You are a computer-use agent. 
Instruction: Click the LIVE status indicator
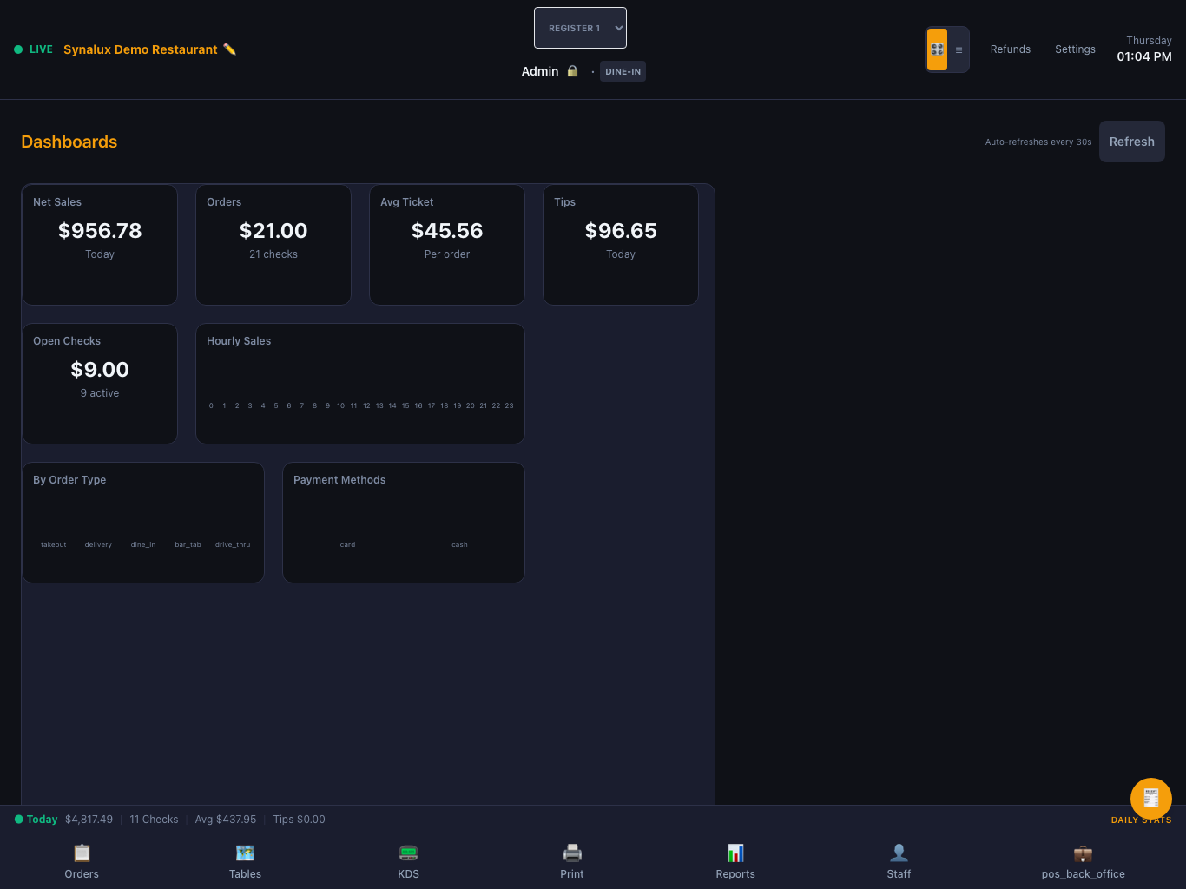click(33, 49)
